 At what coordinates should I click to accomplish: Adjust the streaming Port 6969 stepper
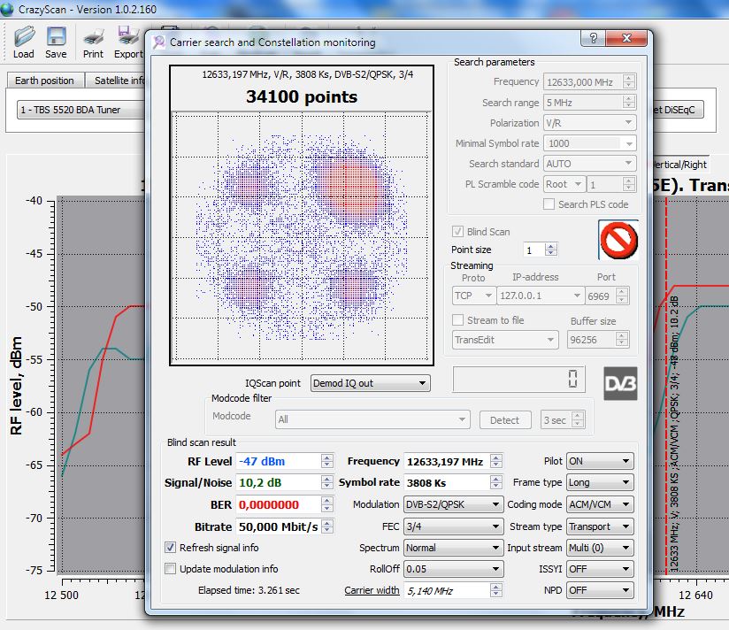point(622,296)
